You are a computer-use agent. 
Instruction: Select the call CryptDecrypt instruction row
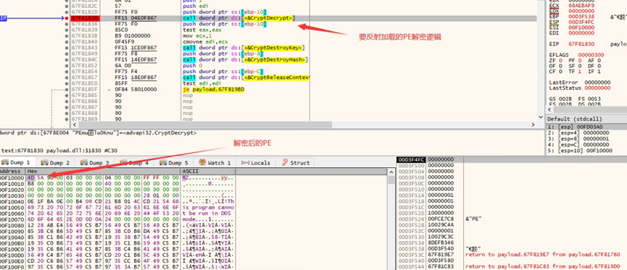pyautogui.click(x=304, y=18)
